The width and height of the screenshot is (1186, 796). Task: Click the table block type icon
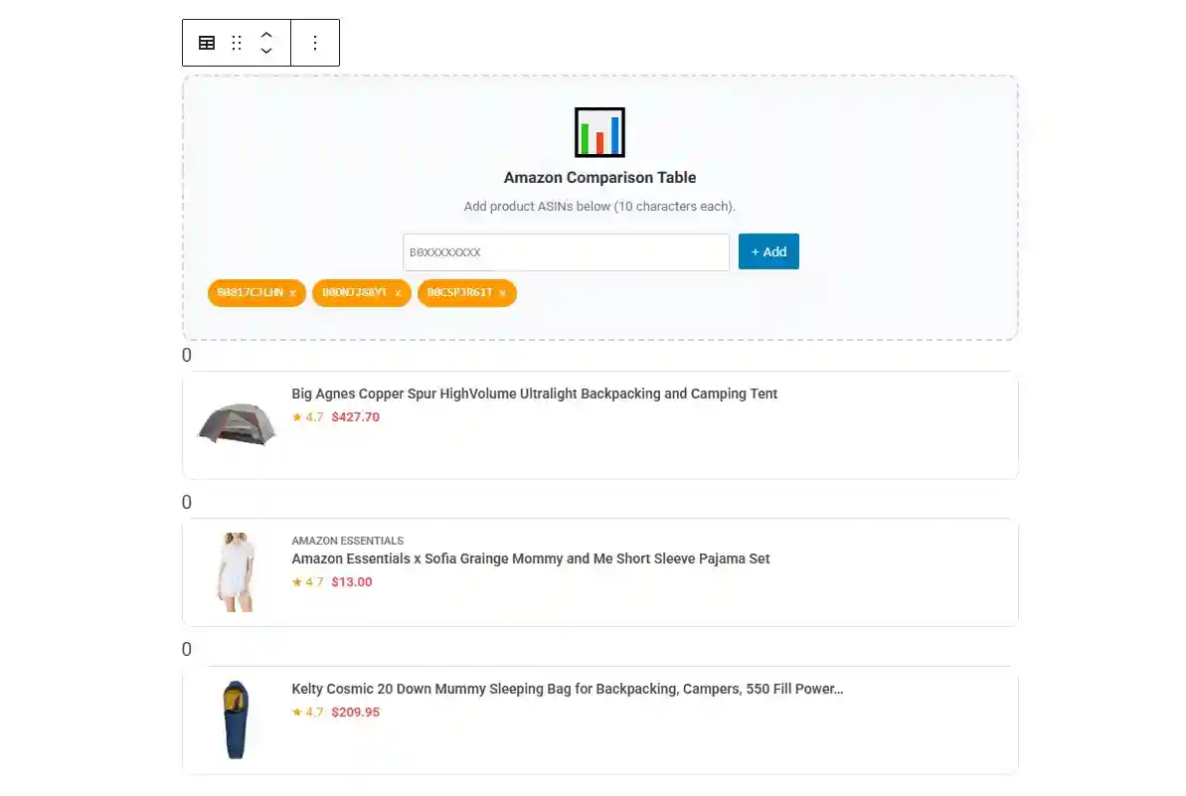[207, 43]
